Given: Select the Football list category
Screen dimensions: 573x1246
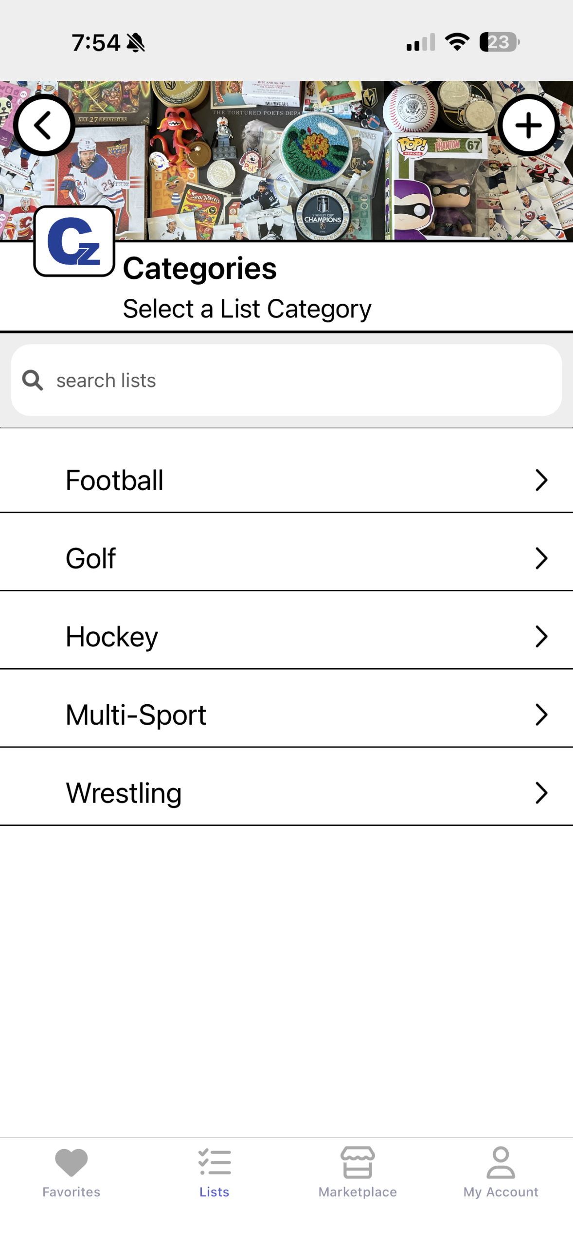Looking at the screenshot, I should [115, 480].
